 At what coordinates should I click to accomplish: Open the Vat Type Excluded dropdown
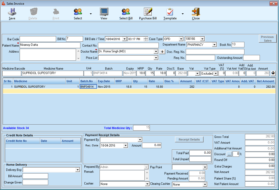click(x=216, y=74)
